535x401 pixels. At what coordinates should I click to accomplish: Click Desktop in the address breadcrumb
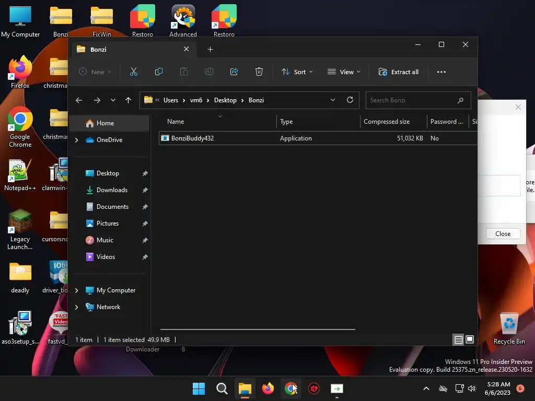[225, 100]
